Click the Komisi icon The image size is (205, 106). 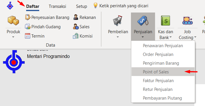pyautogui.click(x=76, y=36)
